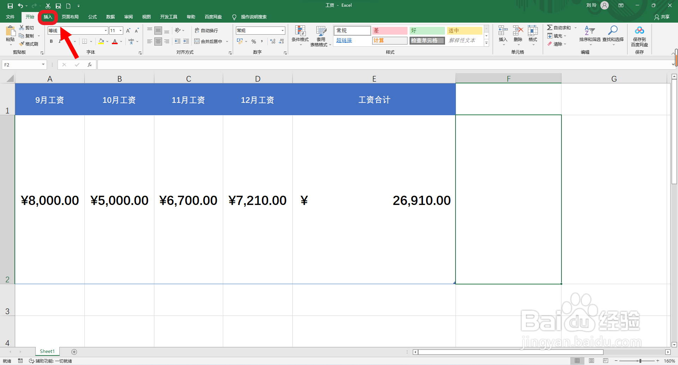Toggle center horizontal alignment
The image size is (678, 365).
[x=158, y=41]
